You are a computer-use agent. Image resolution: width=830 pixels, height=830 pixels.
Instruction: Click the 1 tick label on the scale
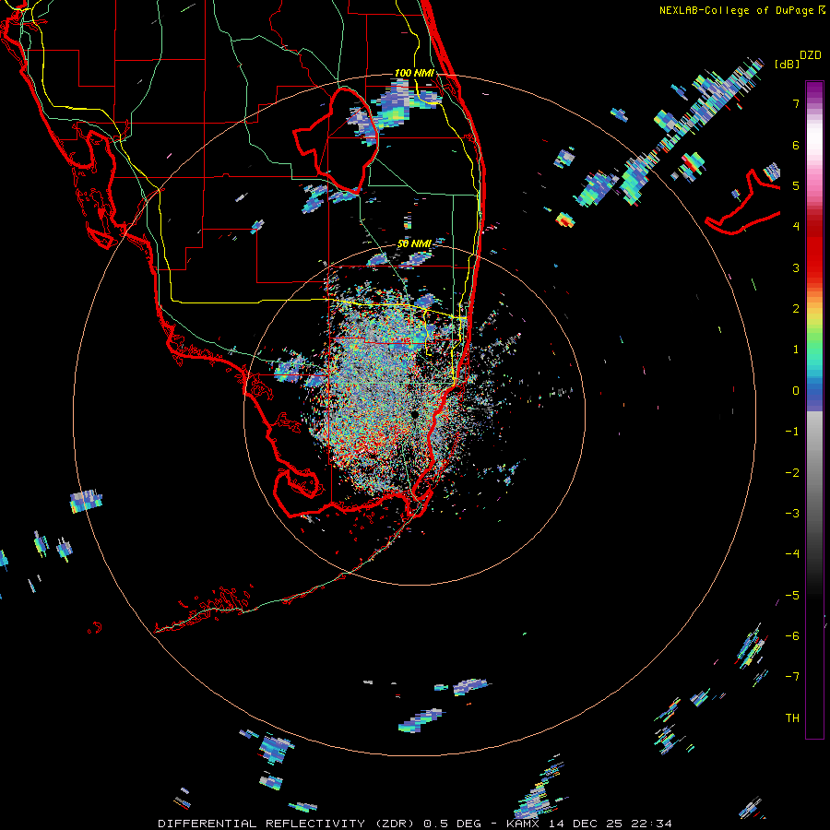tap(796, 349)
